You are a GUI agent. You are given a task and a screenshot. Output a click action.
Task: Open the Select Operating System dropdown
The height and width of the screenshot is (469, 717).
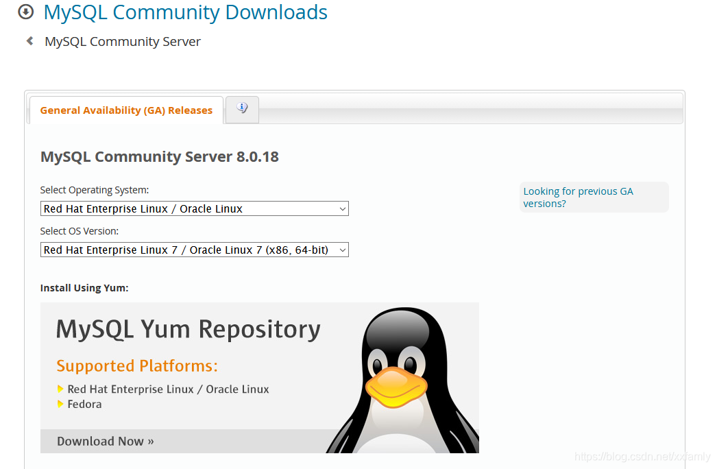[x=195, y=208]
